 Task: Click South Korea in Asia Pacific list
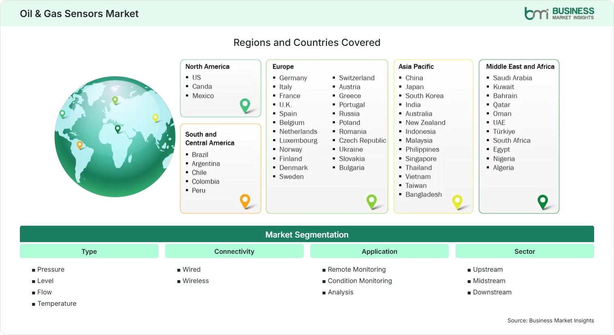(424, 96)
